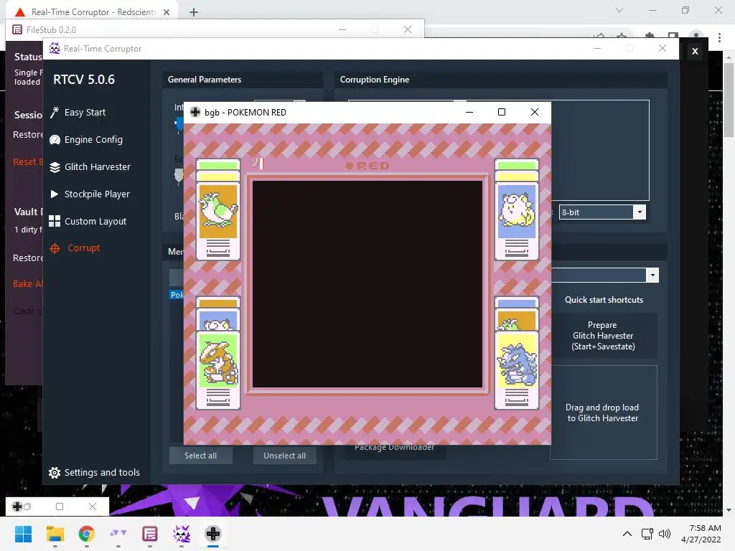Click the Easy Start wand icon
Viewport: 735px width, 551px height.
click(55, 113)
